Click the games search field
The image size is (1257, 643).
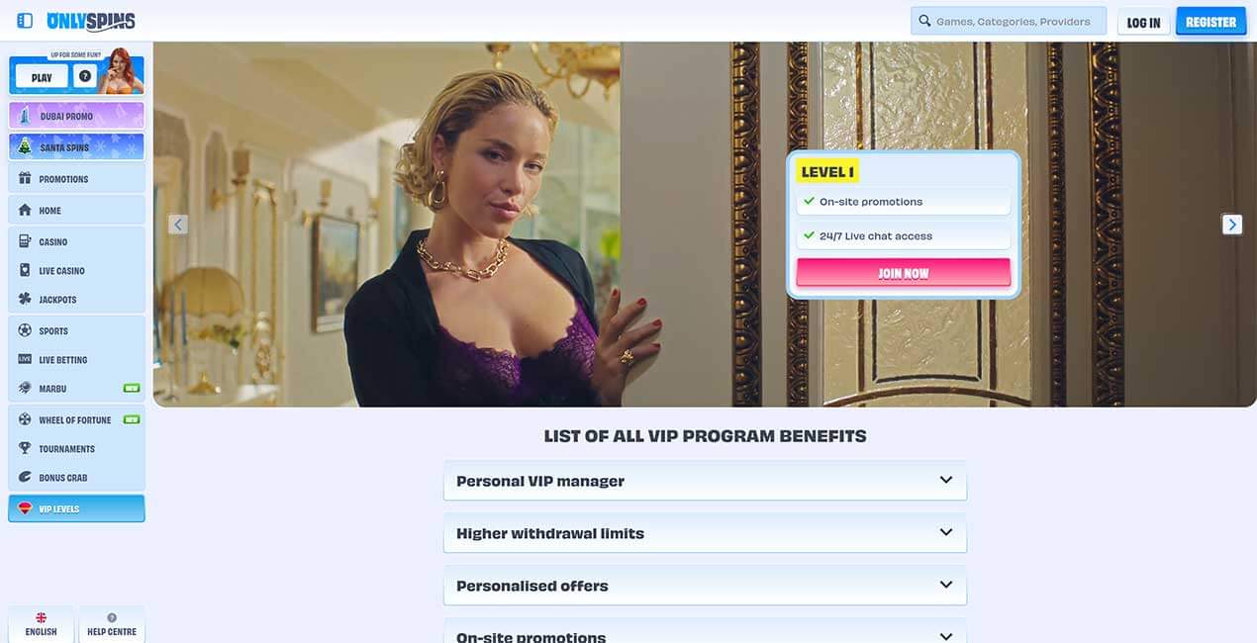[x=1009, y=21]
